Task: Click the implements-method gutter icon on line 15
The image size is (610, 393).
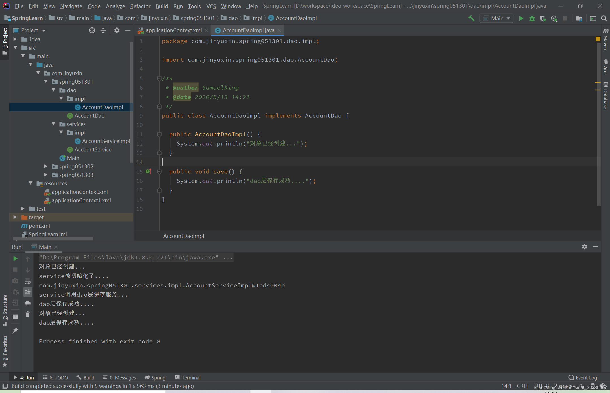Action: click(x=149, y=171)
